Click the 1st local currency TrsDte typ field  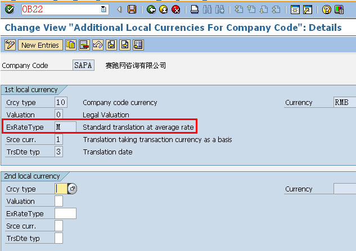pos(58,152)
